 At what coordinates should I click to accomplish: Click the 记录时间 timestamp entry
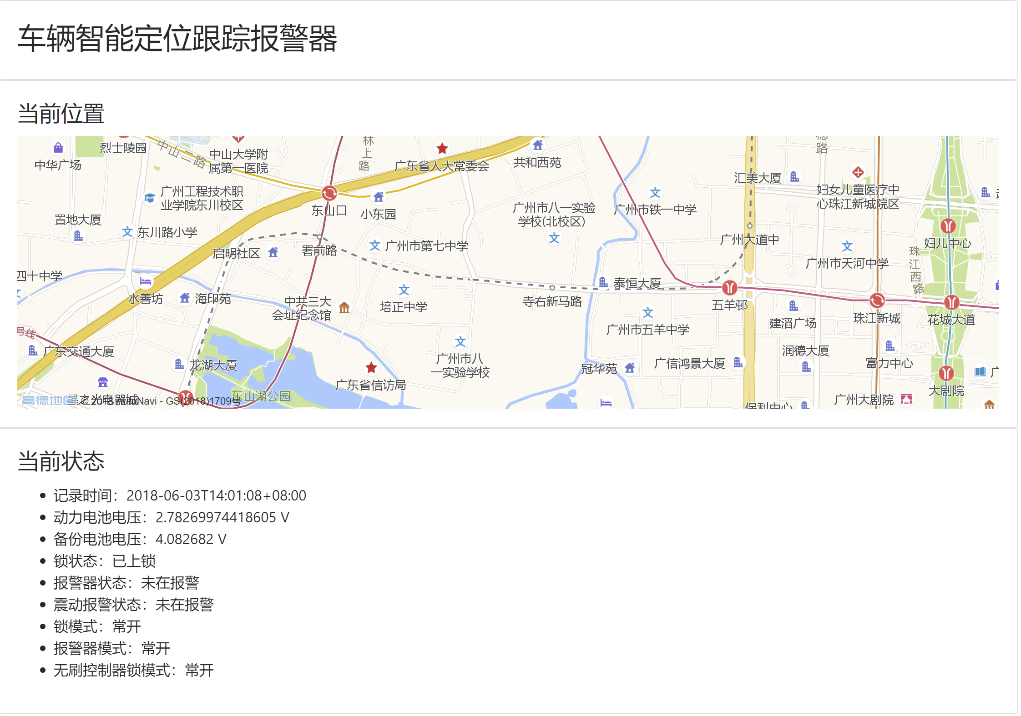pos(180,495)
